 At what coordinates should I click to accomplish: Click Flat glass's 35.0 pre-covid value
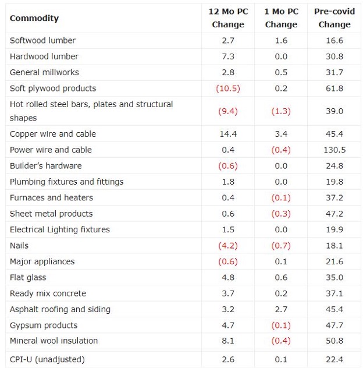tap(334, 278)
